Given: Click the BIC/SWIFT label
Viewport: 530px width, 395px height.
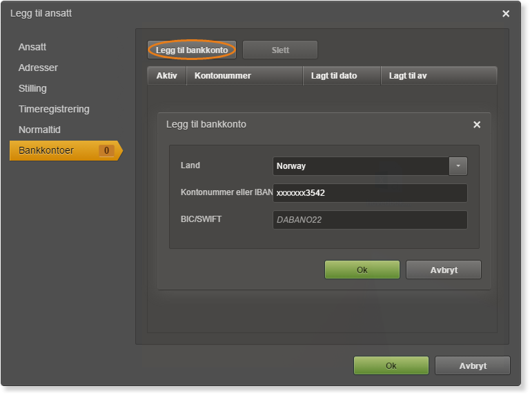Looking at the screenshot, I should point(201,219).
